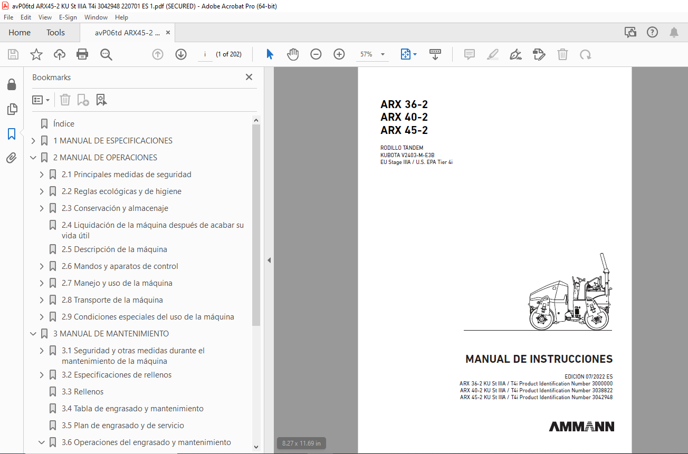This screenshot has height=454, width=688.
Task: Open the sign document pen tool
Action: (x=516, y=54)
